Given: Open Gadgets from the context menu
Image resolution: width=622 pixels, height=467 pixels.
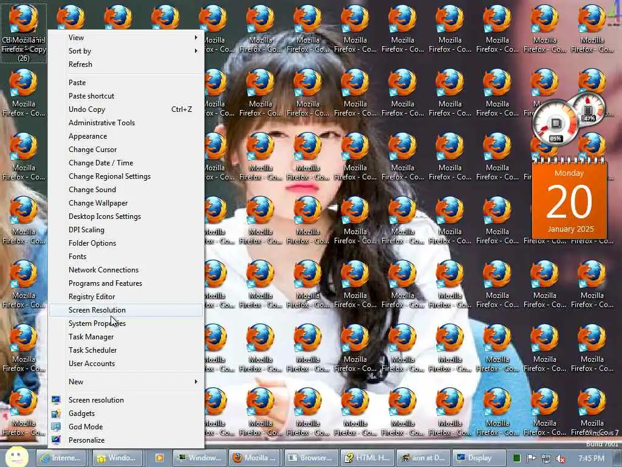Looking at the screenshot, I should point(126,413).
